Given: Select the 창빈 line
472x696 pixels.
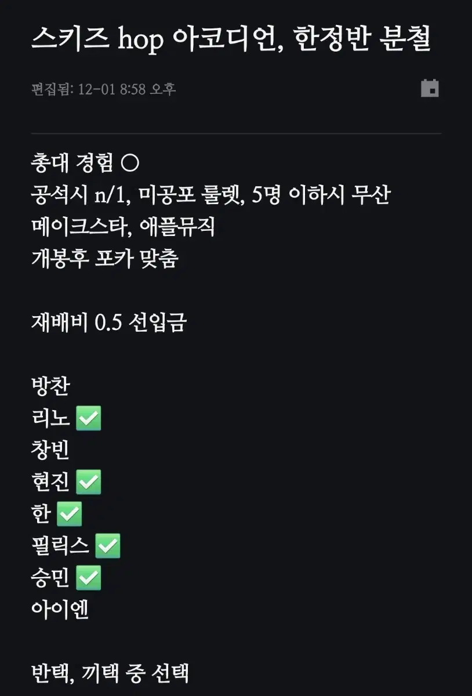Looking at the screenshot, I should (x=50, y=450).
